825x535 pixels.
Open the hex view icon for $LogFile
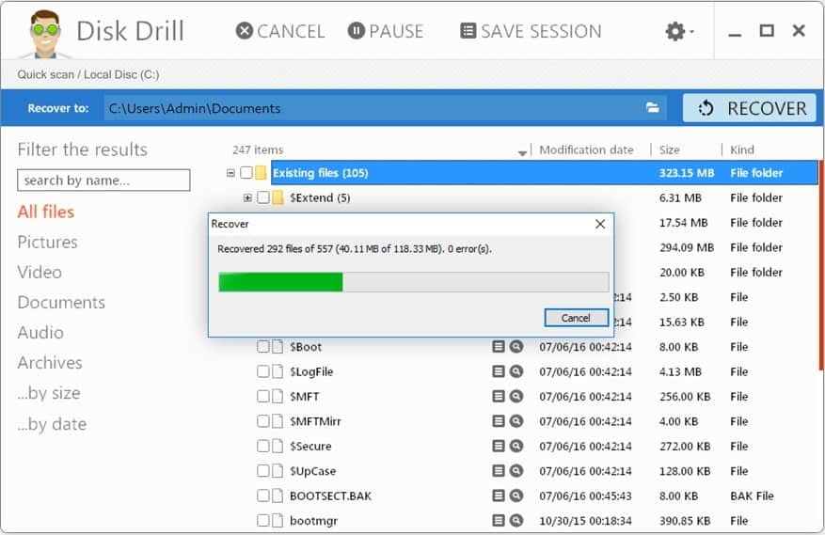(x=499, y=371)
